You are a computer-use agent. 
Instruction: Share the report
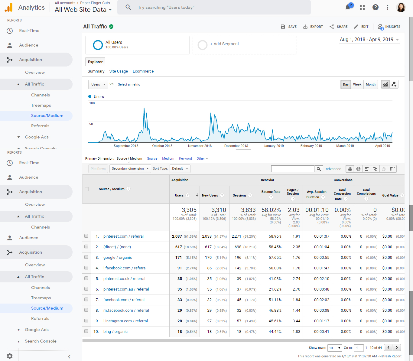click(338, 27)
